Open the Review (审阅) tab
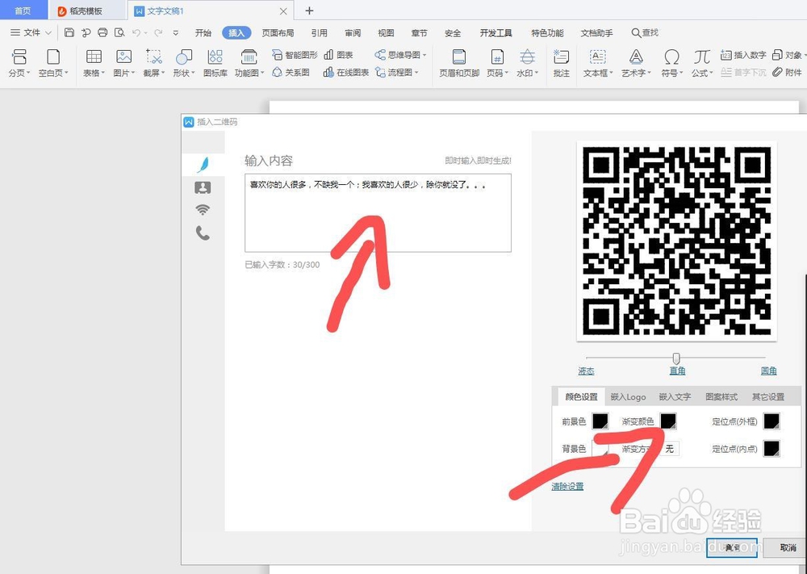Viewport: 807px width, 574px height. click(x=353, y=32)
